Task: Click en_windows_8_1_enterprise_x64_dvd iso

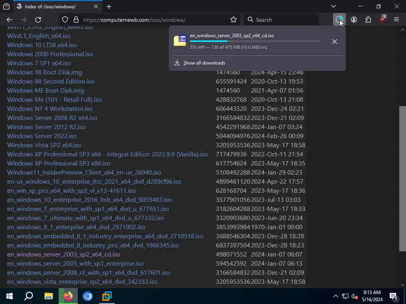Action: (76, 227)
